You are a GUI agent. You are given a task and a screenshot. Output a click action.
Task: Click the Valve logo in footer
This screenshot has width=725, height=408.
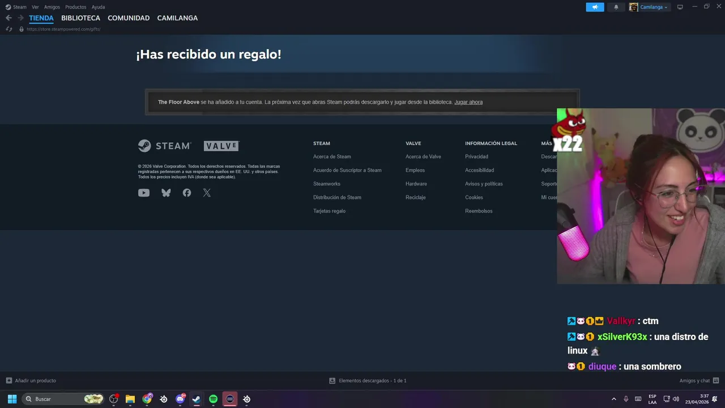coord(221,146)
